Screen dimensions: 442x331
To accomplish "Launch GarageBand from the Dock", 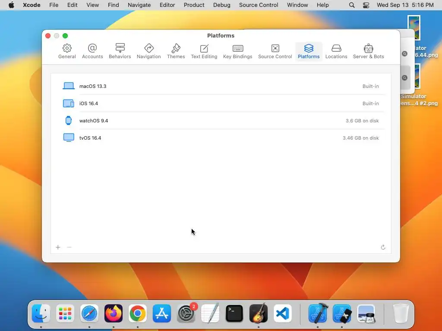I will [x=259, y=313].
